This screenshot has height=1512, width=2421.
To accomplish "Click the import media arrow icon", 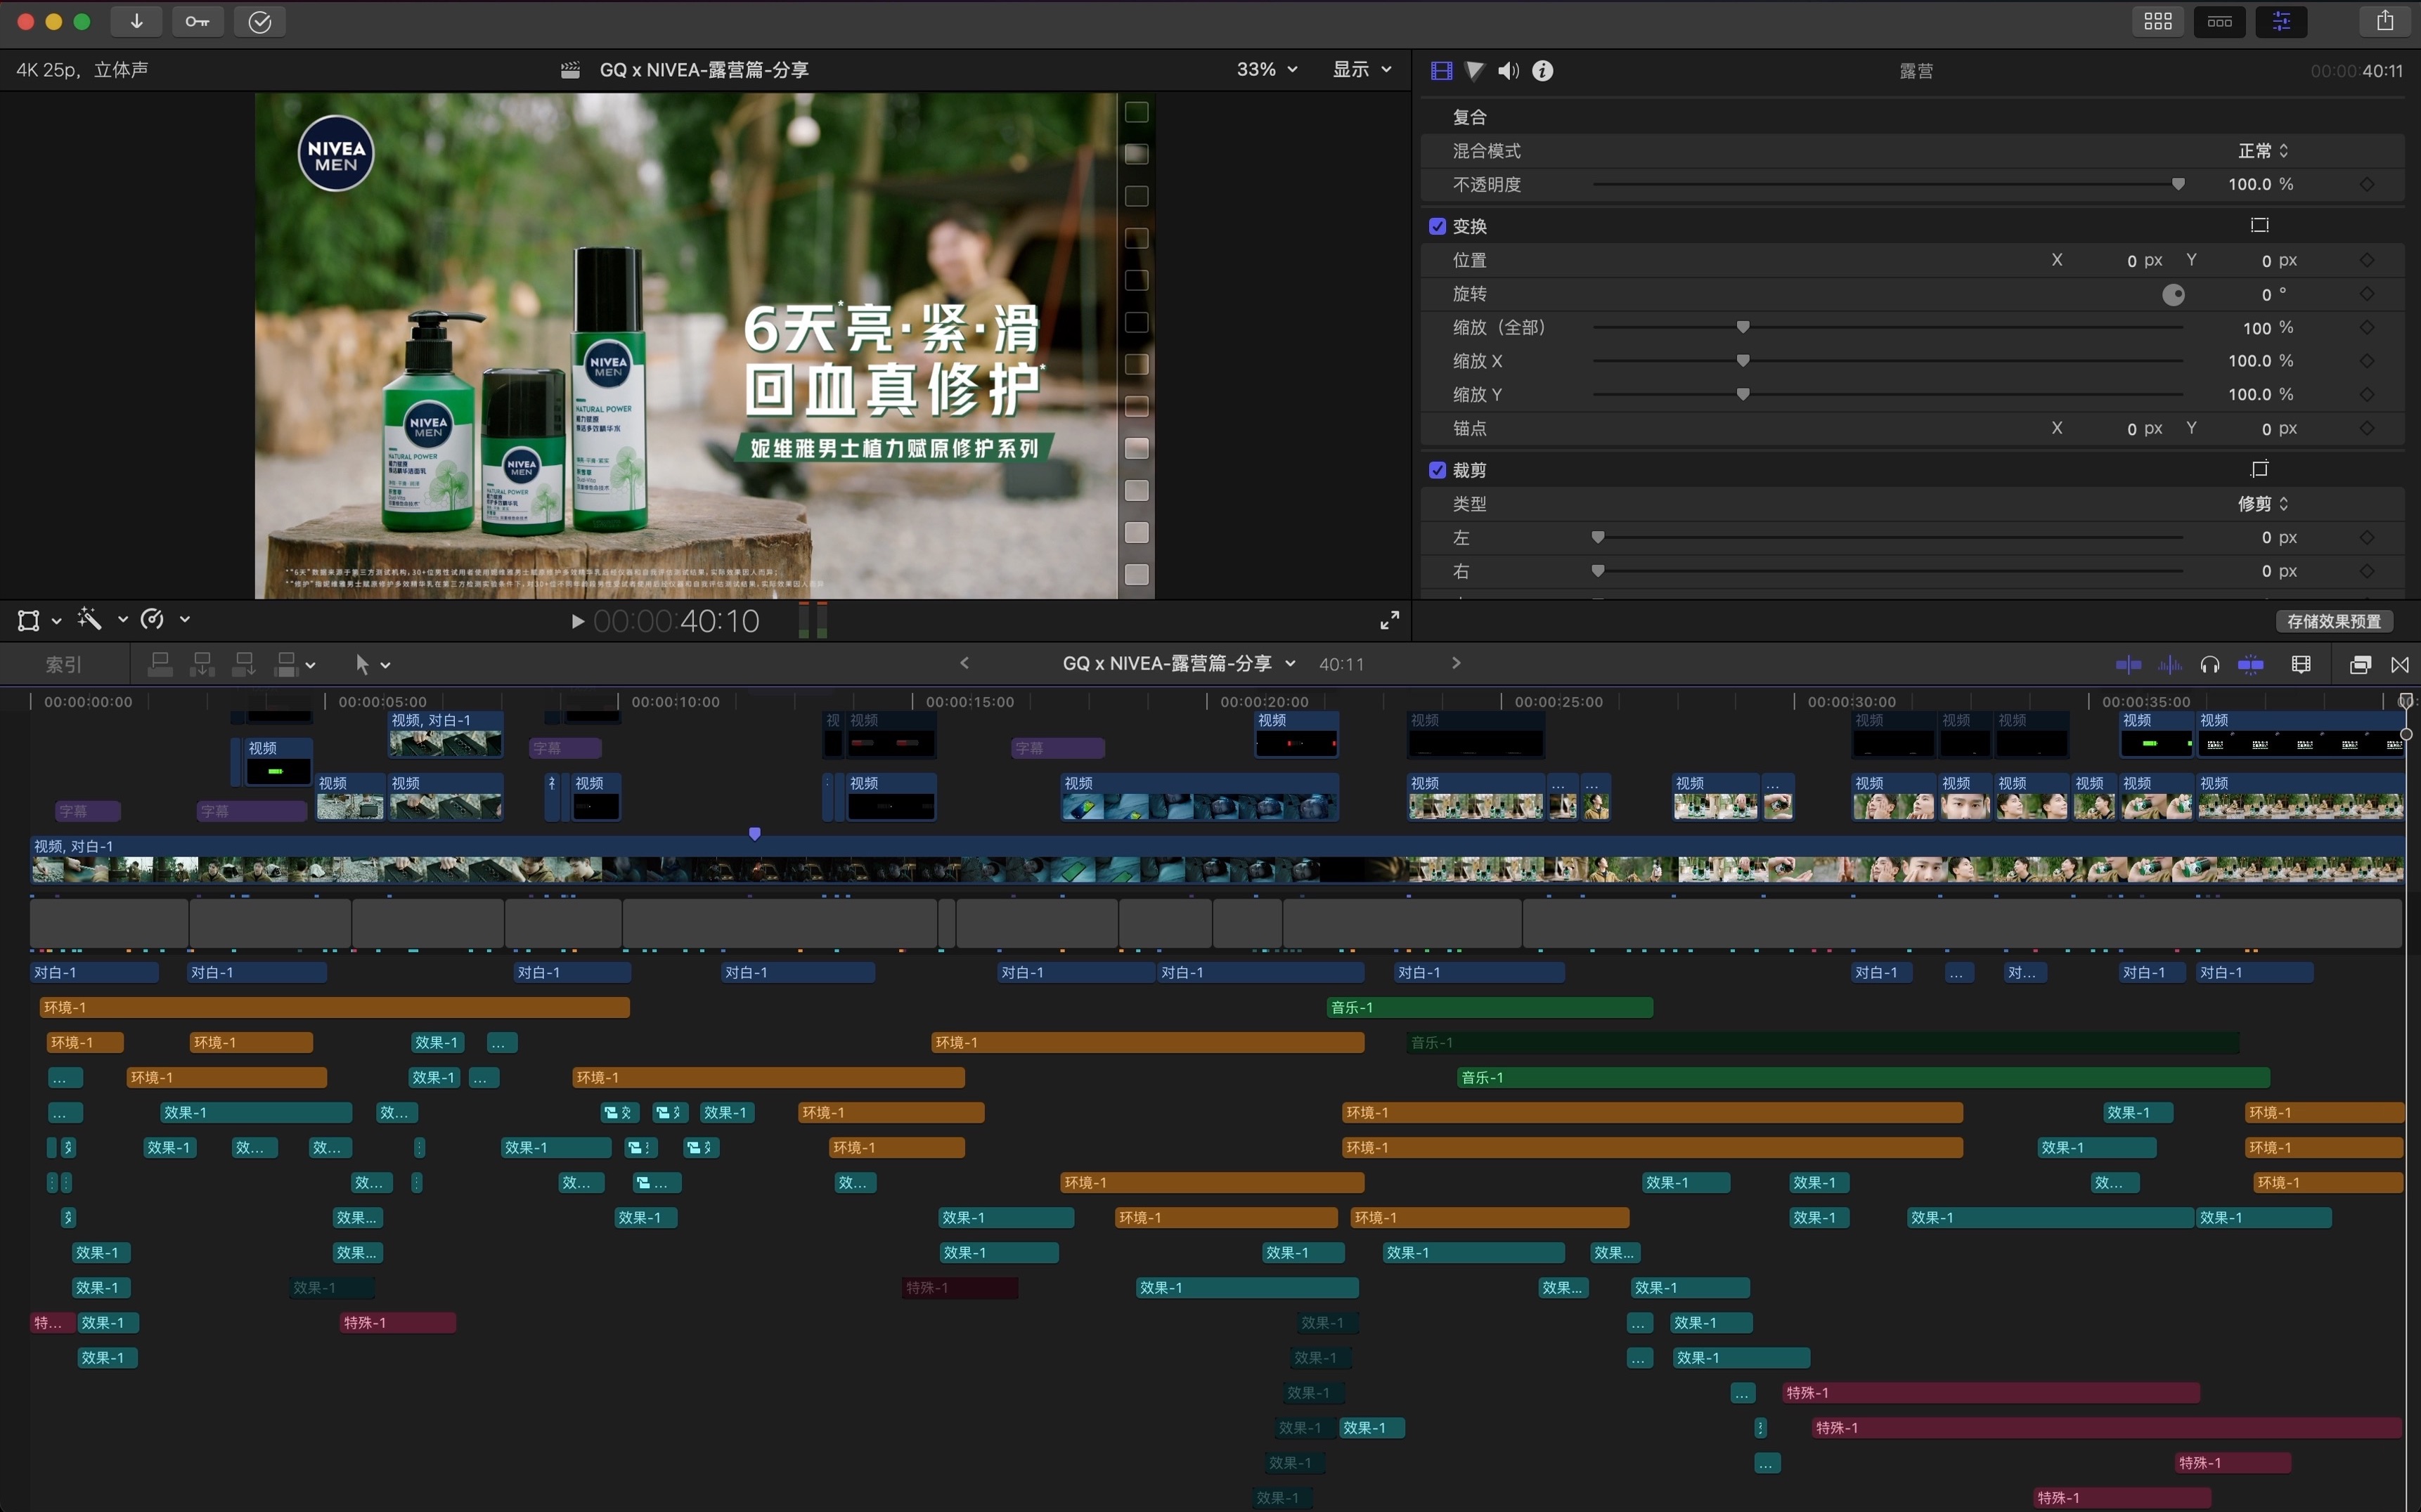I will click(137, 21).
